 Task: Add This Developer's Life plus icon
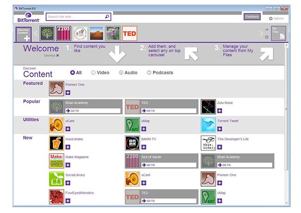(219, 147)
